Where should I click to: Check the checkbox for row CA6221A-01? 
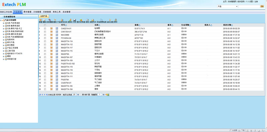(45, 29)
